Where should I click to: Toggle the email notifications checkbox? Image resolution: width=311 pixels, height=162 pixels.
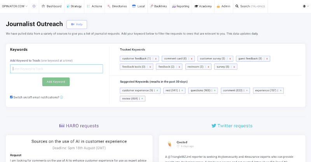11,97
